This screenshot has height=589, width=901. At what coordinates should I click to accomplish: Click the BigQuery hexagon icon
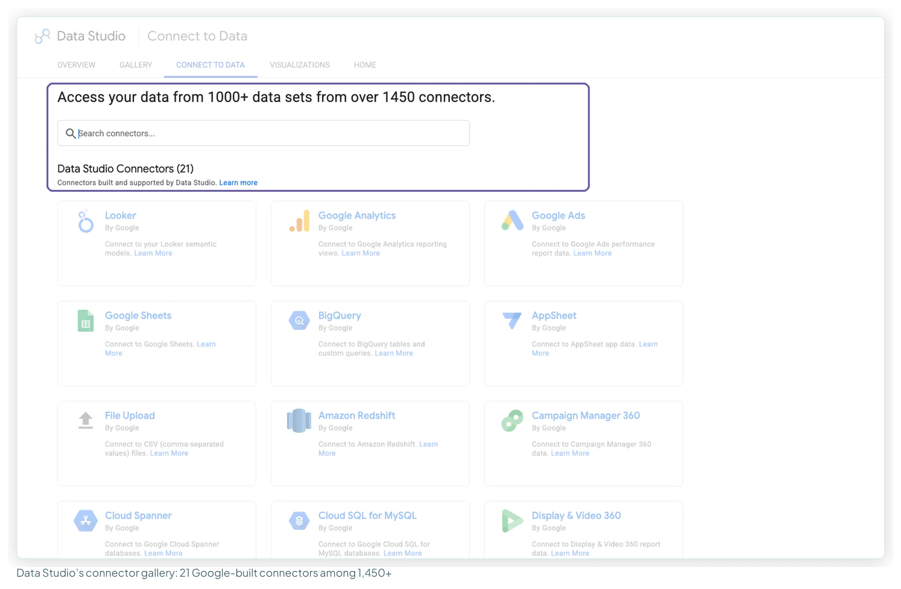click(299, 320)
